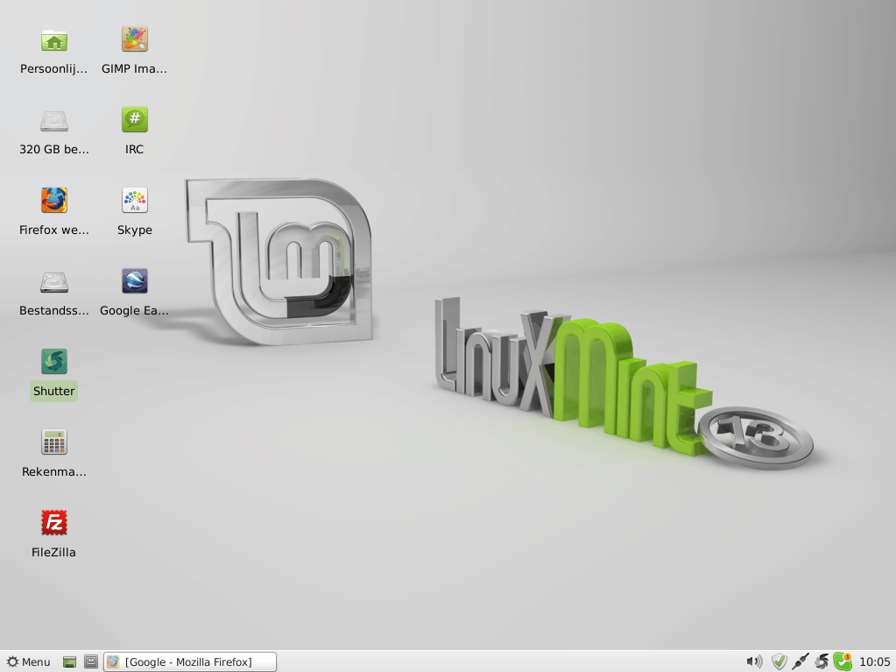896x672 pixels.
Task: Select the 320 GB drive icon
Action: click(x=54, y=121)
